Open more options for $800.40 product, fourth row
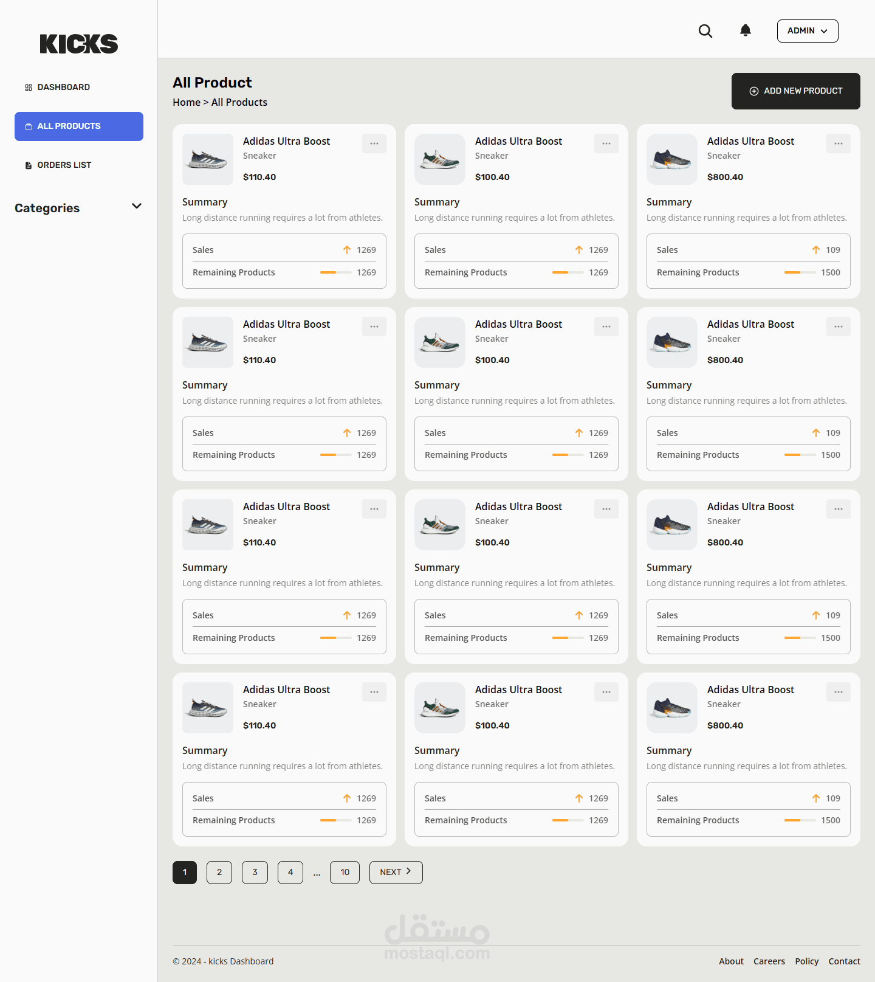Viewport: 875px width, 982px height. tap(839, 692)
